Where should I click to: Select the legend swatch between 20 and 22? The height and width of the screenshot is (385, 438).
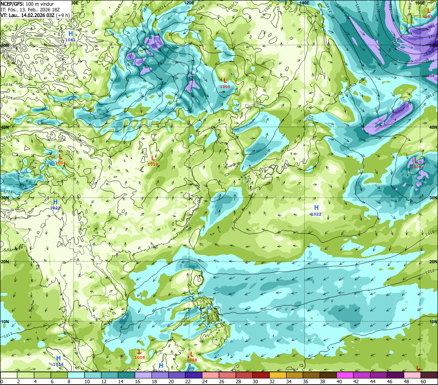[x=177, y=375]
